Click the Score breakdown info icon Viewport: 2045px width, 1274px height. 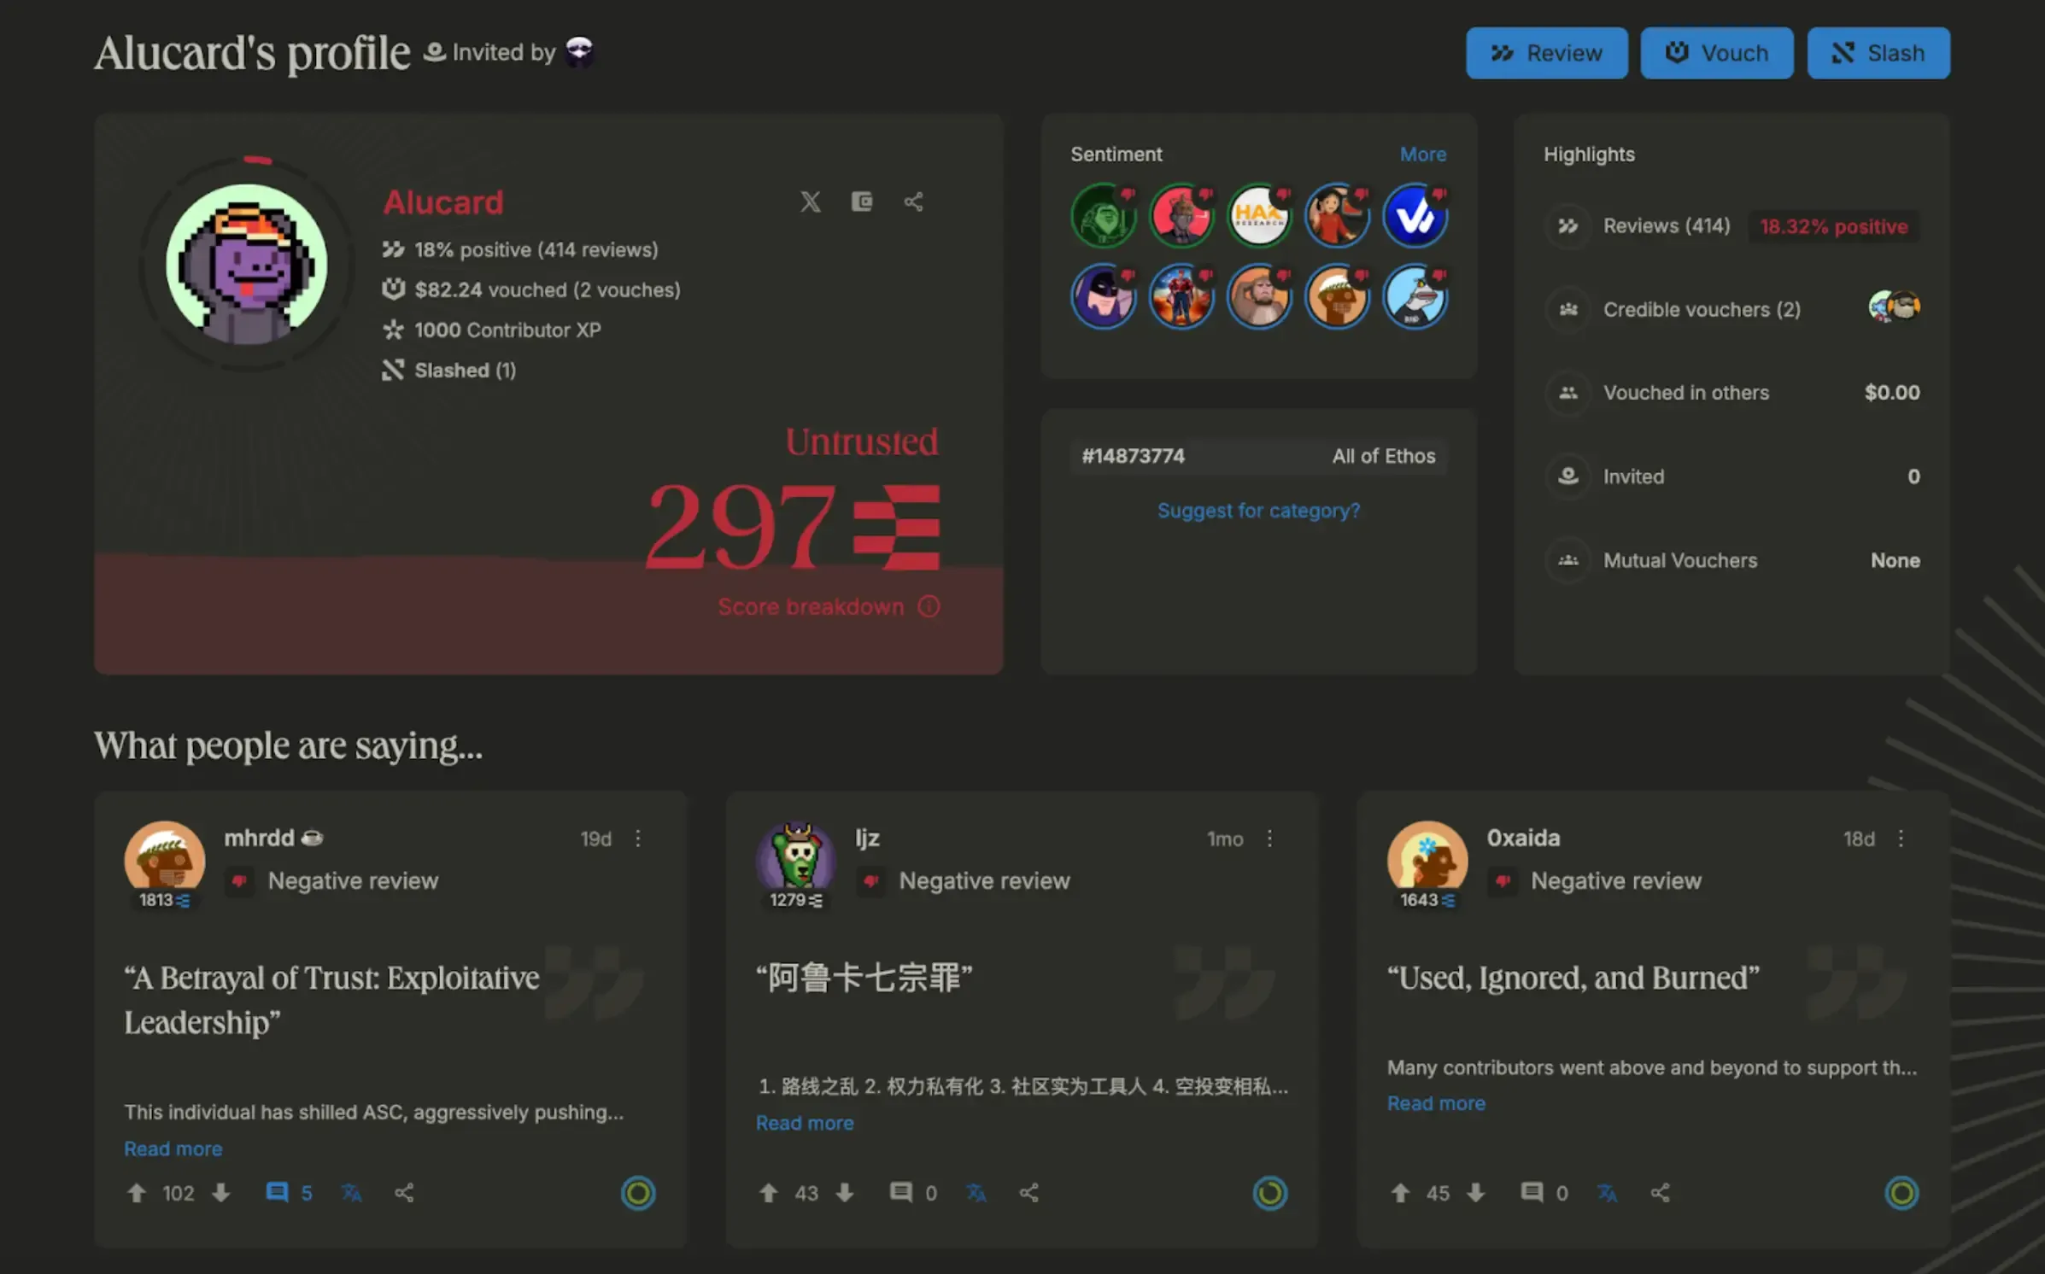click(929, 606)
